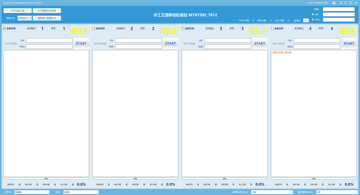Click the orange error message in port 4 log
This screenshot has height=195, width=360.
pyautogui.click(x=282, y=53)
